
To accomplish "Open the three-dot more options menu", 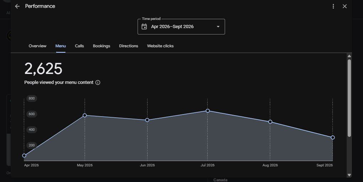I will tap(333, 6).
